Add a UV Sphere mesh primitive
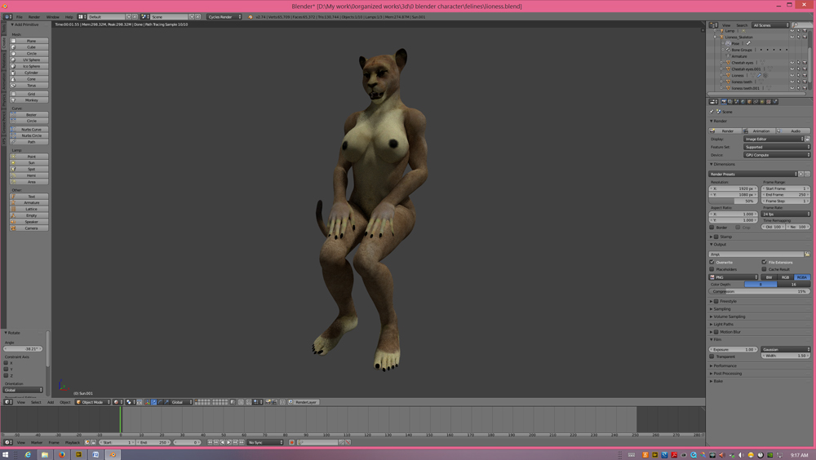Viewport: 816px width, 460px height. (x=31, y=60)
